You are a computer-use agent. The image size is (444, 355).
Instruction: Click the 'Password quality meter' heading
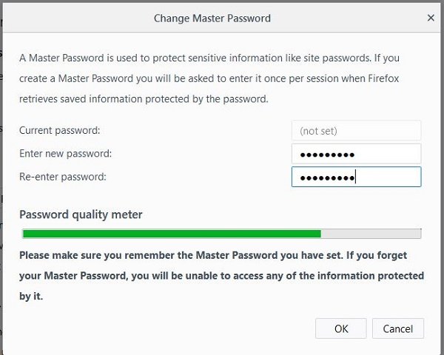pyautogui.click(x=81, y=214)
